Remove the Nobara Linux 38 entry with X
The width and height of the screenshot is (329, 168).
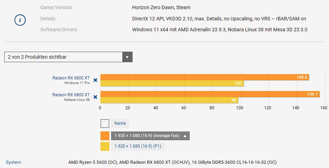[95, 97]
